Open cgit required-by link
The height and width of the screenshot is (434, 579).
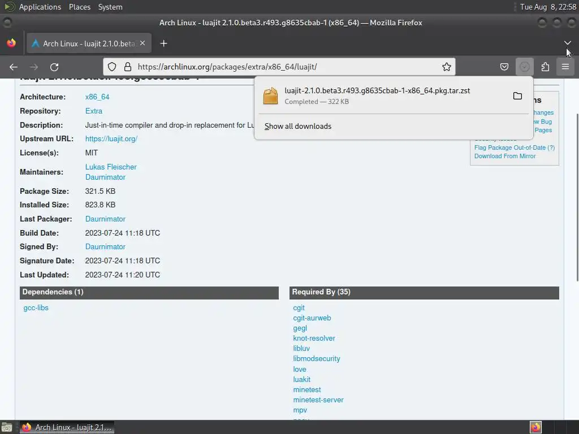coord(299,308)
